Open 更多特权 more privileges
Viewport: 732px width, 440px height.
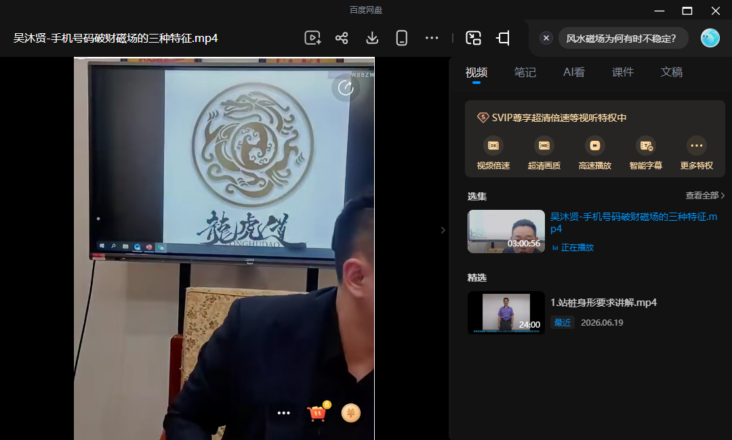(x=697, y=154)
